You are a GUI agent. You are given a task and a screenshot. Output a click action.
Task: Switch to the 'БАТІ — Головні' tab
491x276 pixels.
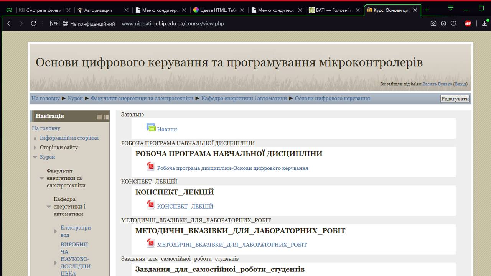pyautogui.click(x=331, y=10)
